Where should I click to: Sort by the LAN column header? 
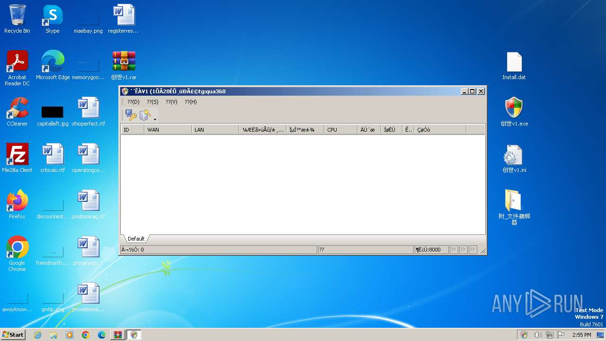(x=215, y=129)
